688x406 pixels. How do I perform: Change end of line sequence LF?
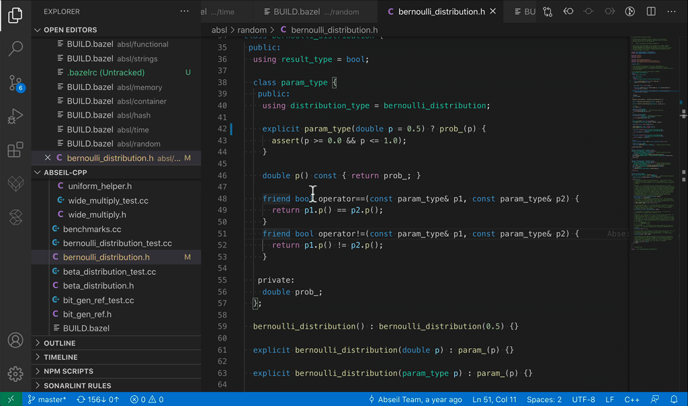610,399
